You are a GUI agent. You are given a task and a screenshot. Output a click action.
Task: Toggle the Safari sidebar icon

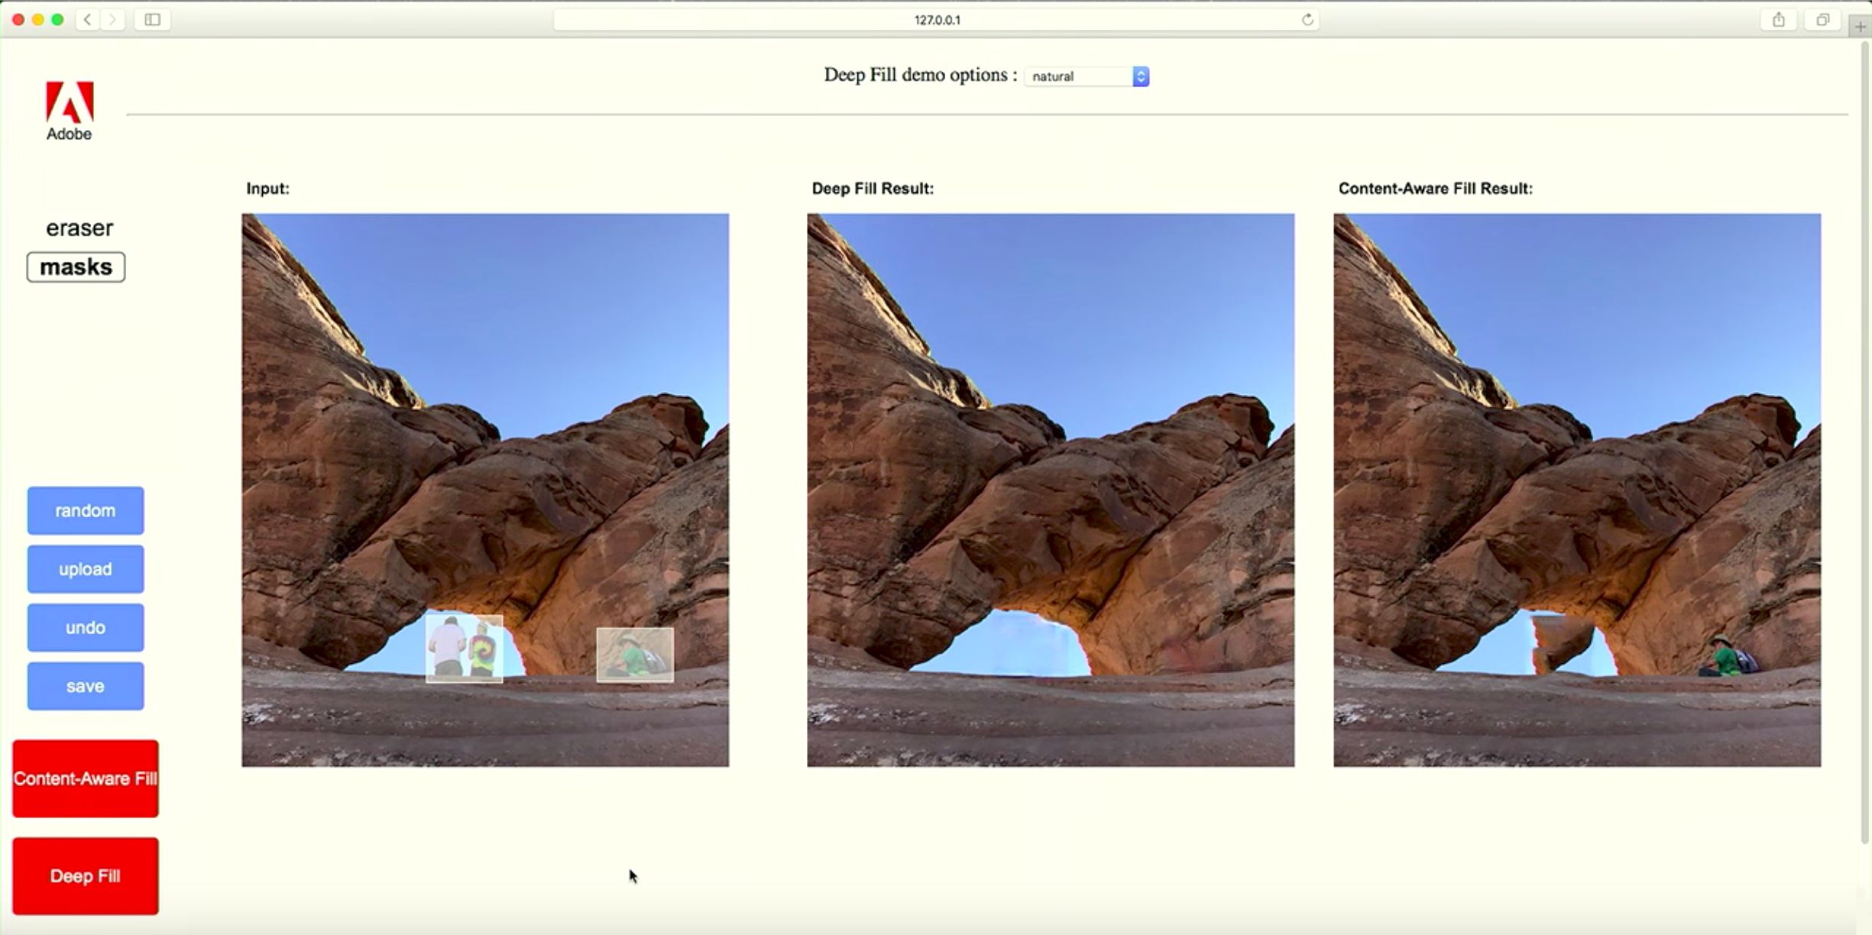click(x=152, y=20)
